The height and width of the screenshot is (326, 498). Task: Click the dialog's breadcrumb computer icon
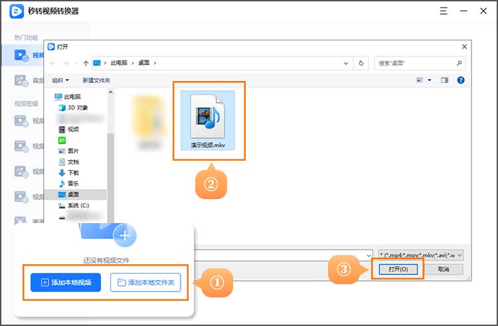click(x=97, y=63)
